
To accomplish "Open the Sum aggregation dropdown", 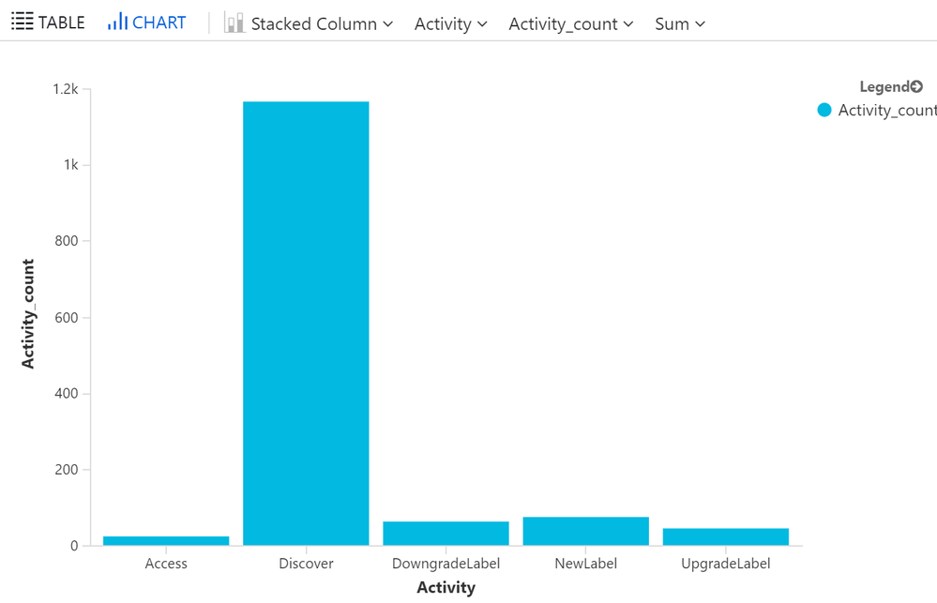I will (x=679, y=24).
